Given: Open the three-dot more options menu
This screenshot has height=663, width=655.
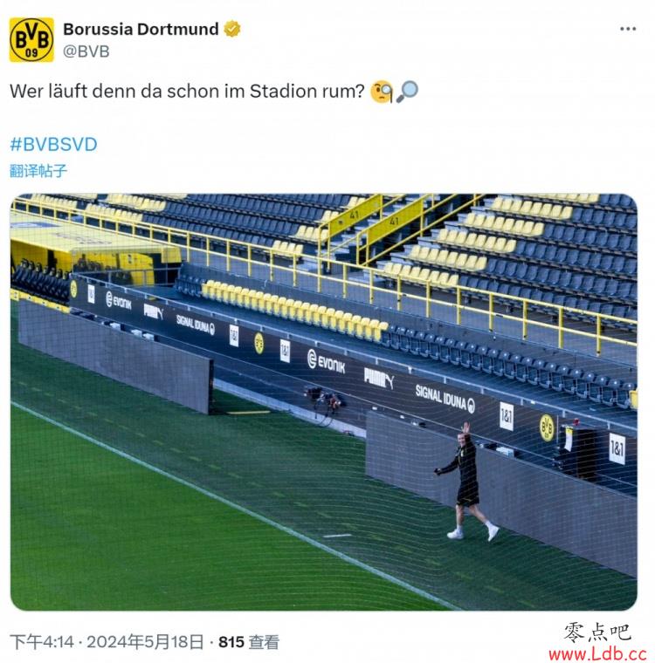Looking at the screenshot, I should 627,29.
